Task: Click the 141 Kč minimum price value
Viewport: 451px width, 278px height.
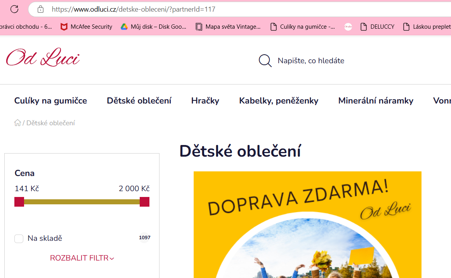Action: [27, 188]
